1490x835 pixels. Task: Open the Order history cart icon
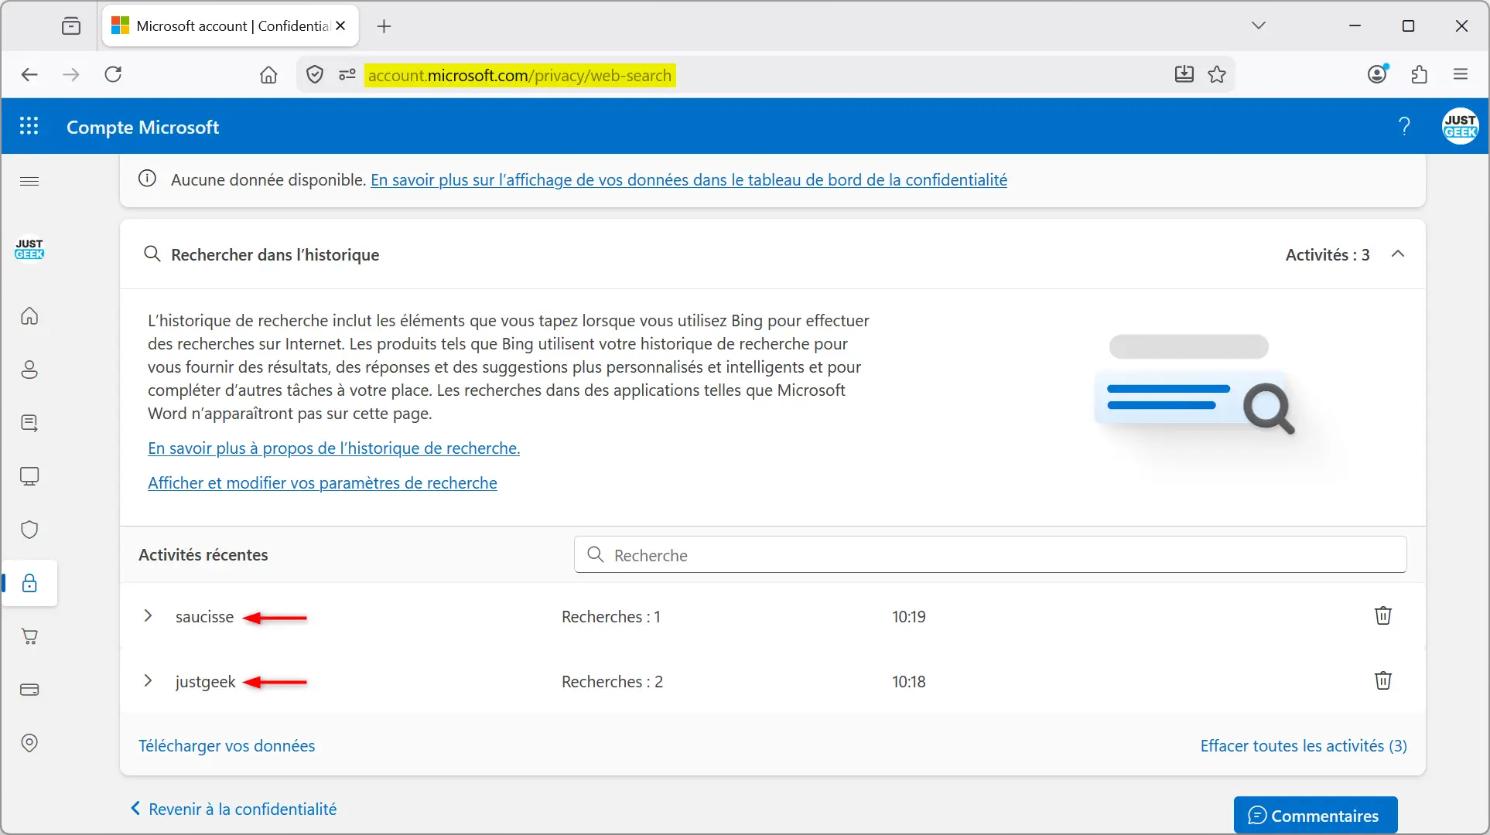(29, 636)
